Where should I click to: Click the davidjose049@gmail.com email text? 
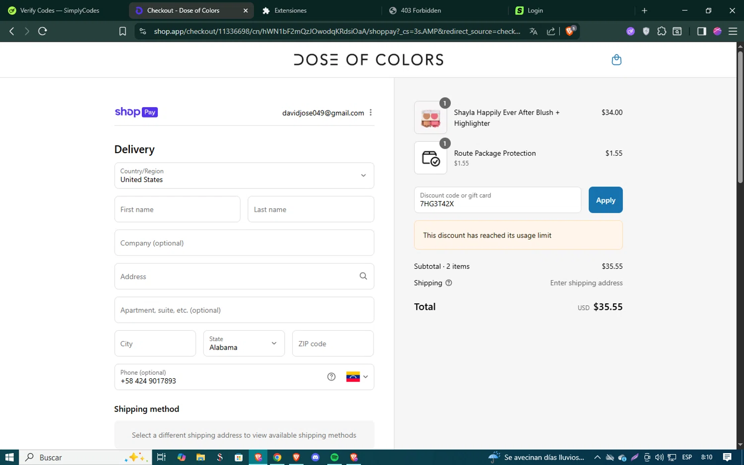(323, 113)
